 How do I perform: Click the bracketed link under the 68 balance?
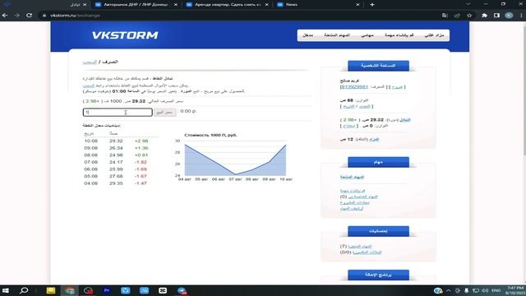coord(356,106)
